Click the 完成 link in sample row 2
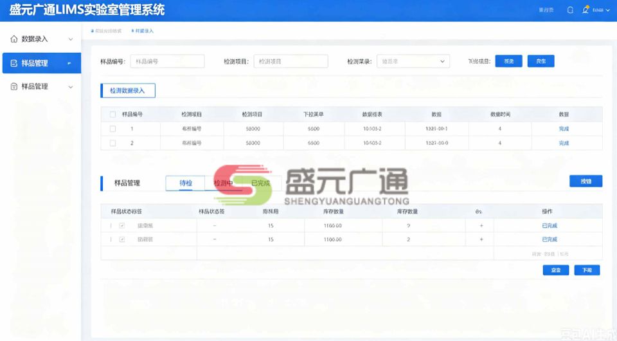This screenshot has height=341, width=617. (564, 143)
